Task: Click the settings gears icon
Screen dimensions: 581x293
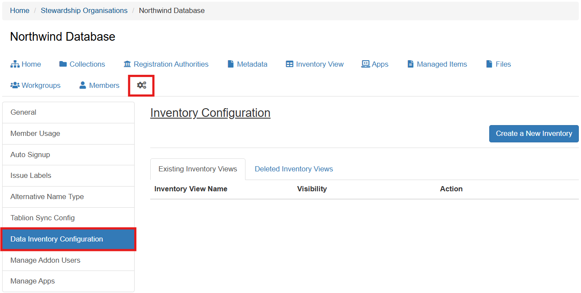Action: click(x=142, y=85)
